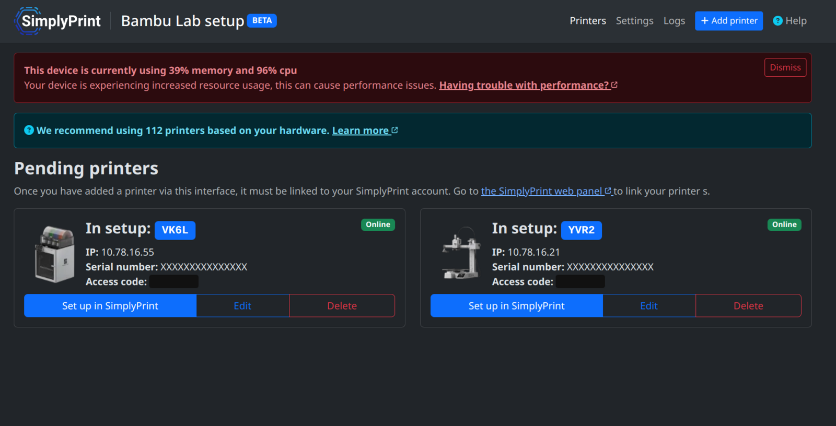Click the hidden access code for VK6L
836x426 pixels.
(174, 282)
